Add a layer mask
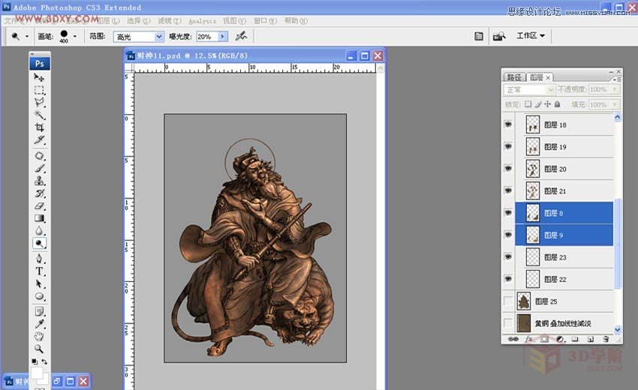The width and height of the screenshot is (638, 390). pos(544,339)
